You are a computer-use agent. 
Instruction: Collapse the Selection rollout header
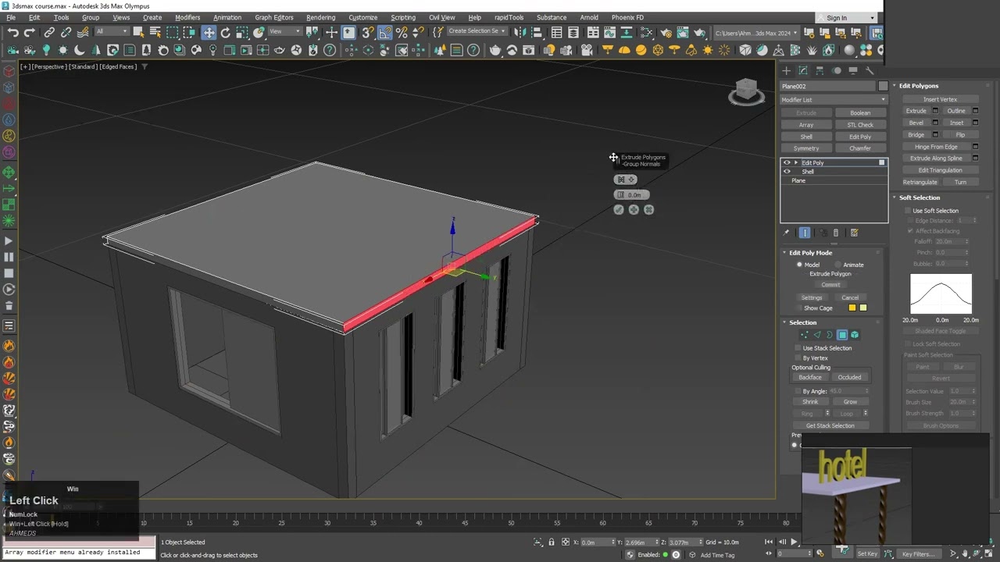click(x=802, y=322)
